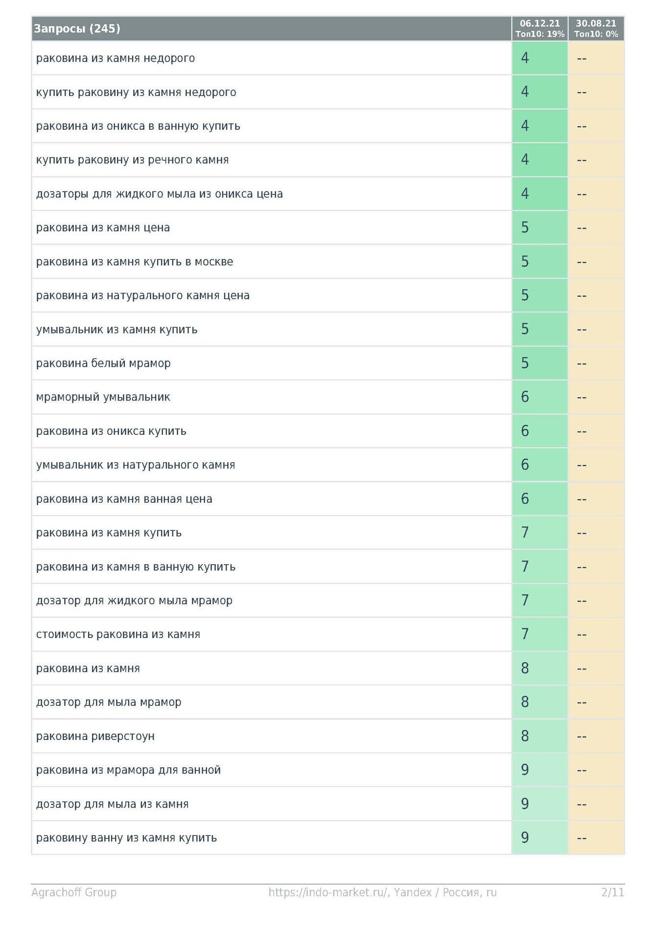656x928 pixels.
Task: Click position 9 cell for 'раковину ванну из камня купить'
Action: [x=539, y=837]
